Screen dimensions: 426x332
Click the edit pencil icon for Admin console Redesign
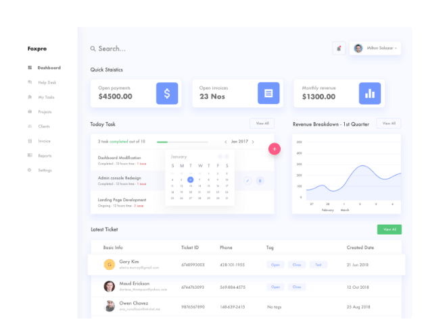247,180
